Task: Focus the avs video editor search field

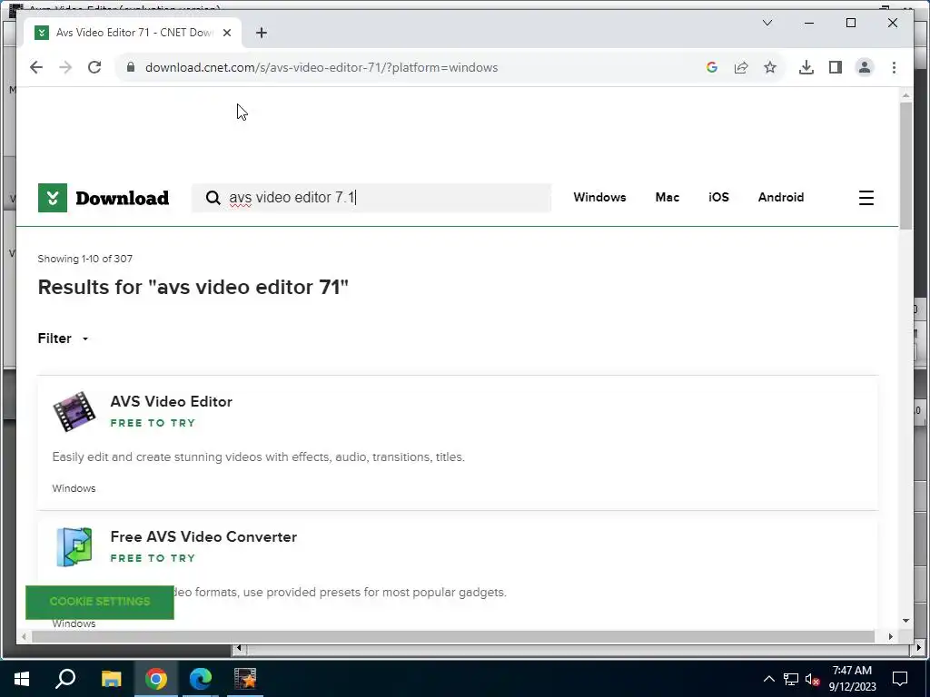Action: click(371, 197)
